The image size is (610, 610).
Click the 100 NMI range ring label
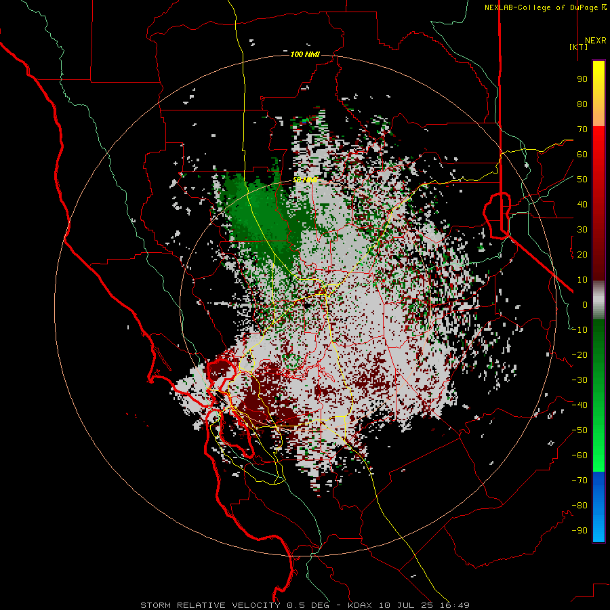click(x=305, y=54)
